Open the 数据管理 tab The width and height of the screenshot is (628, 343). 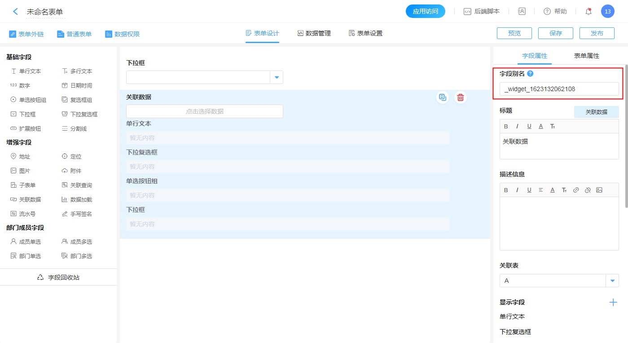point(314,33)
